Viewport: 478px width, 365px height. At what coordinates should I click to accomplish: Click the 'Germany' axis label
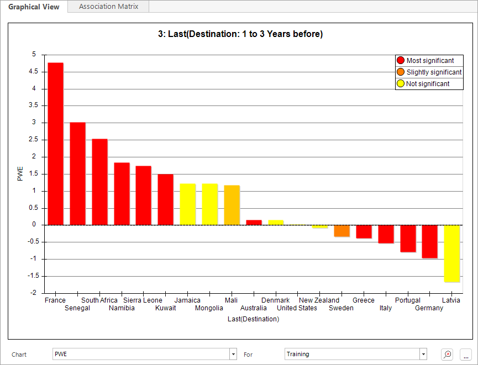coord(429,308)
